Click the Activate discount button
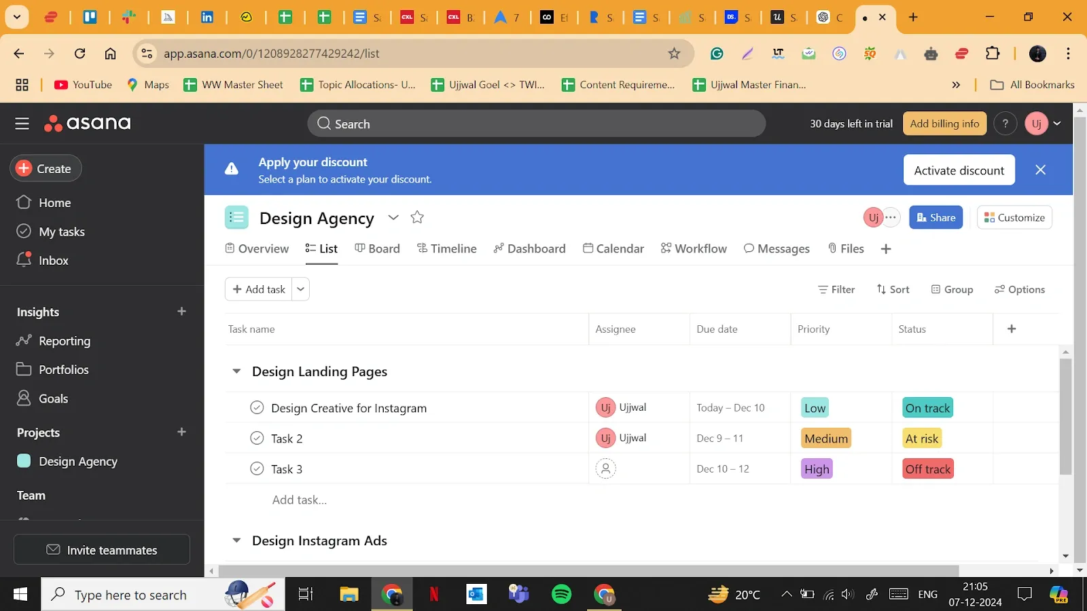 (959, 170)
